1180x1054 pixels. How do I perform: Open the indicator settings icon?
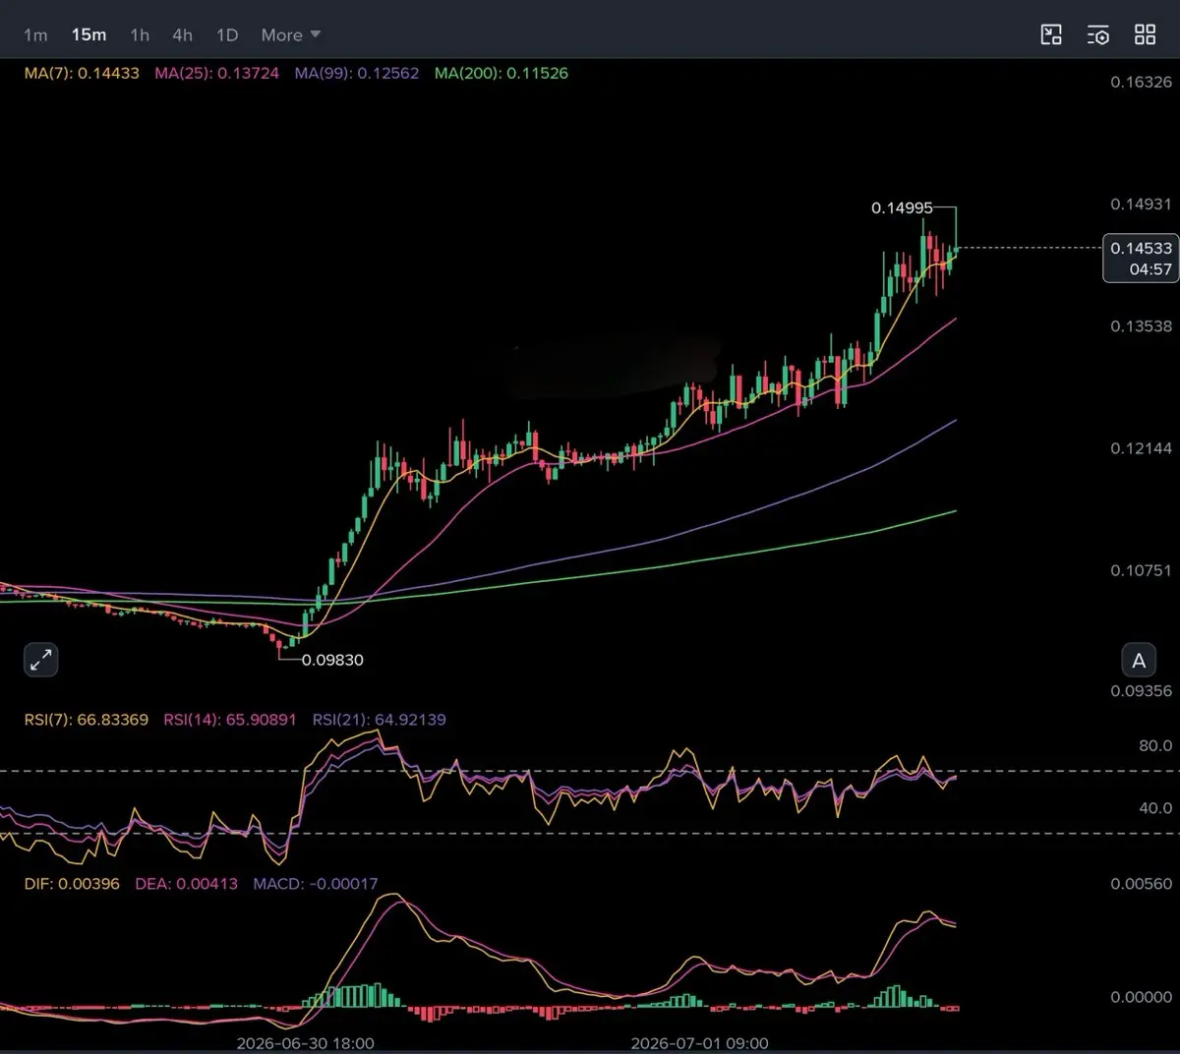[1098, 35]
